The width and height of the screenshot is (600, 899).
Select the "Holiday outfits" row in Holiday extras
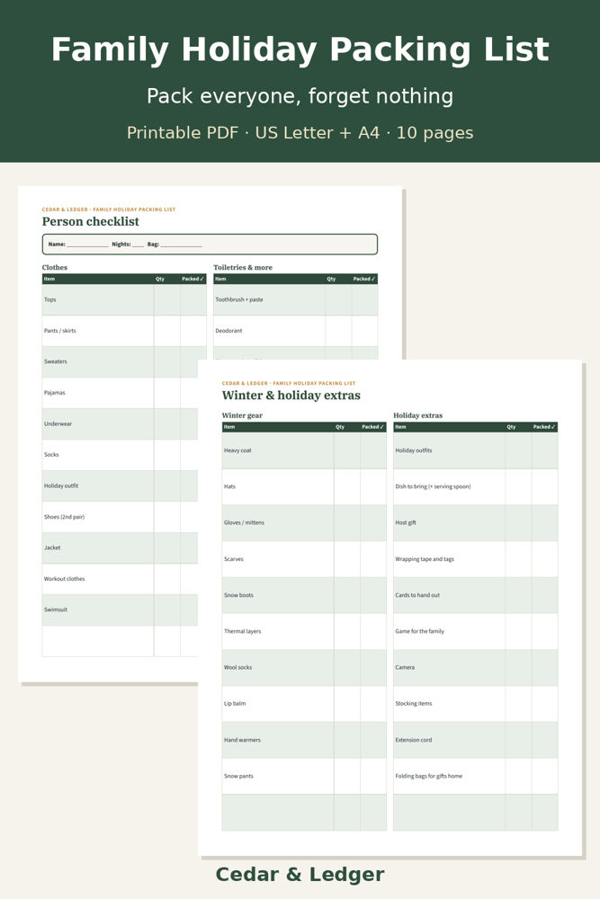coord(476,450)
